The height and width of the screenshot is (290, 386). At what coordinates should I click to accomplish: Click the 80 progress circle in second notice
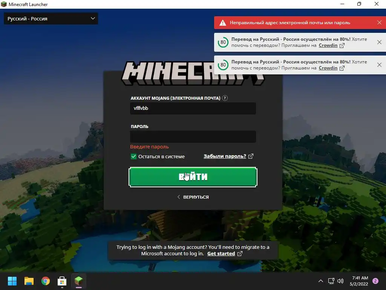pyautogui.click(x=223, y=65)
